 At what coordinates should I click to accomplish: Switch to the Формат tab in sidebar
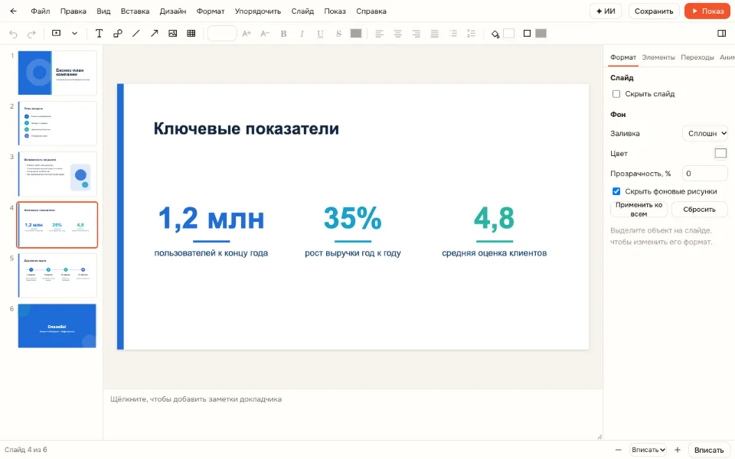[x=623, y=57]
